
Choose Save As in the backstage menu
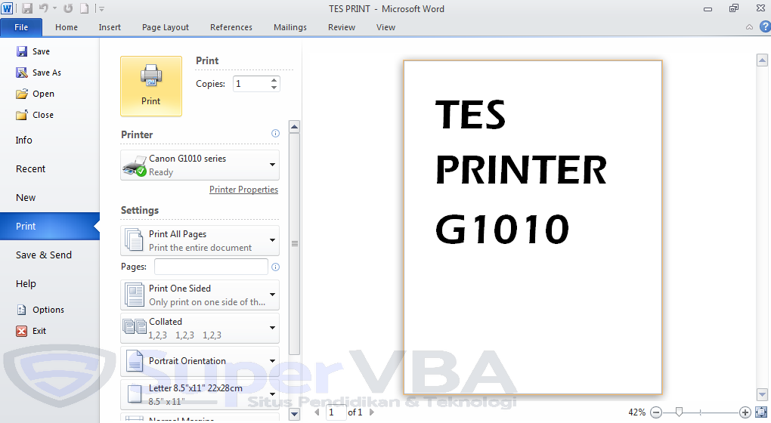click(39, 73)
